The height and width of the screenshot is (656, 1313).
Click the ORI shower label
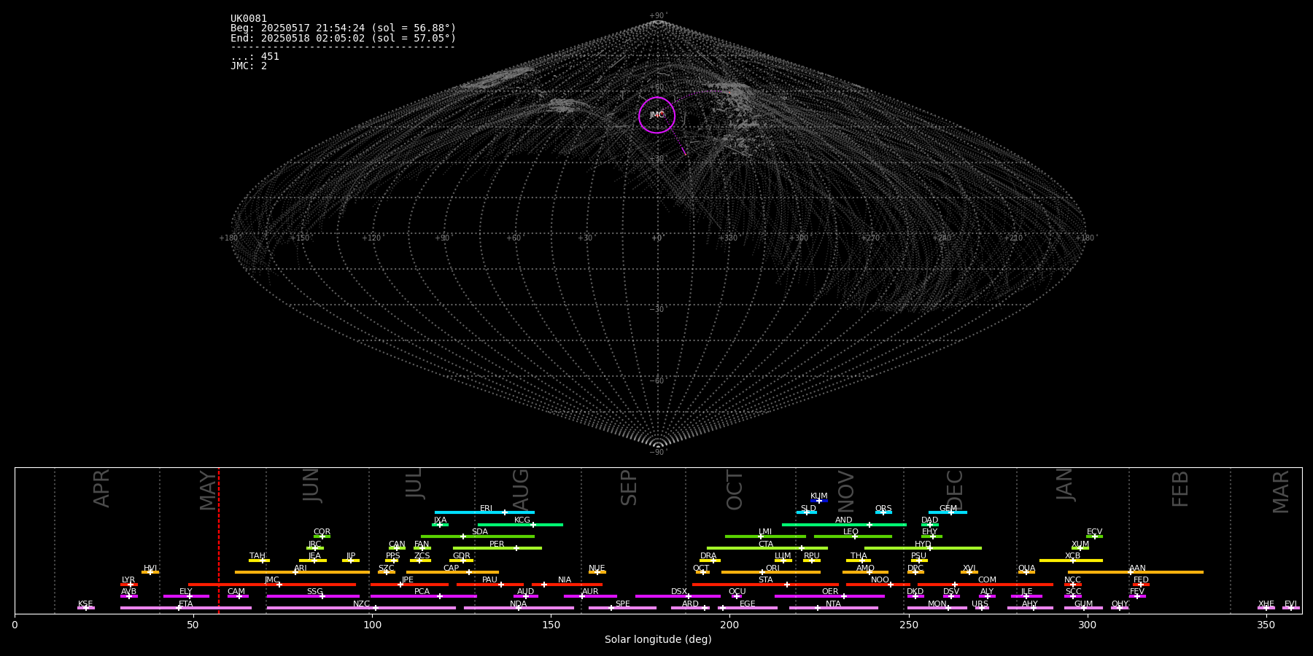click(772, 569)
